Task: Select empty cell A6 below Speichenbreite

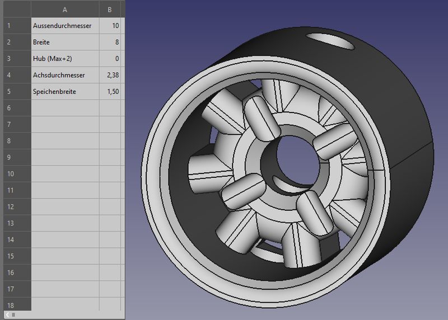Action: point(65,108)
